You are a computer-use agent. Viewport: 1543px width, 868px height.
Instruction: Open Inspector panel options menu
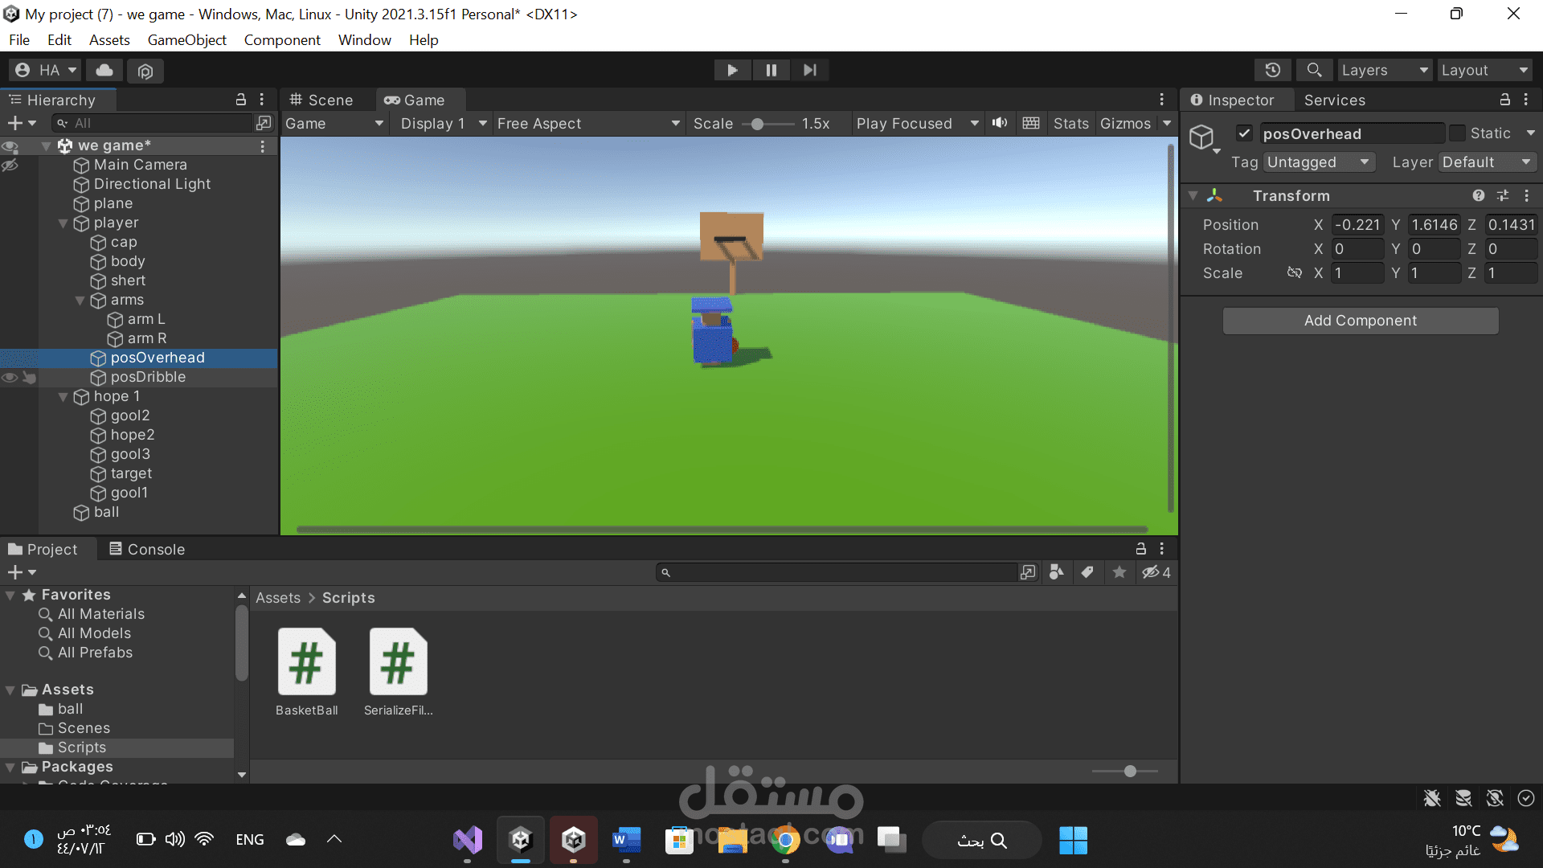coord(1526,100)
